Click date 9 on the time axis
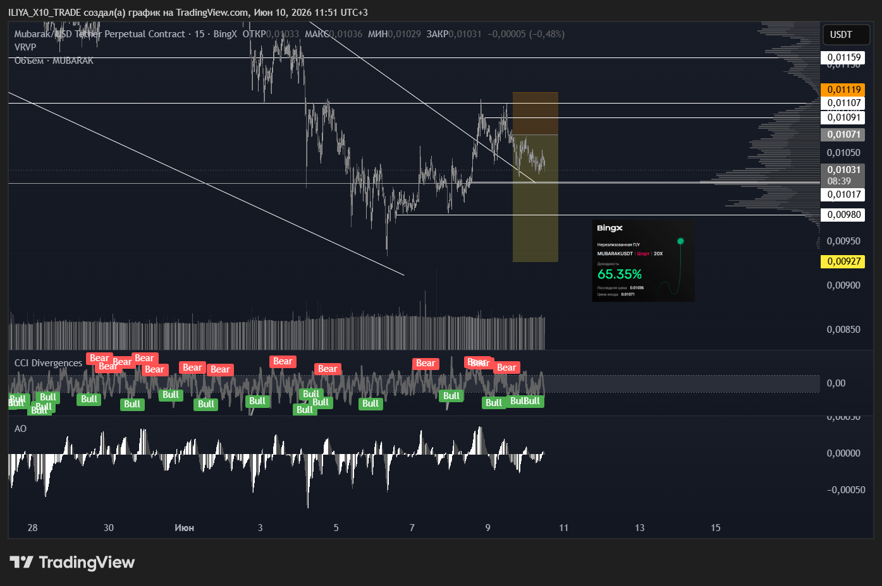Viewport: 882px width, 586px height. tap(488, 528)
